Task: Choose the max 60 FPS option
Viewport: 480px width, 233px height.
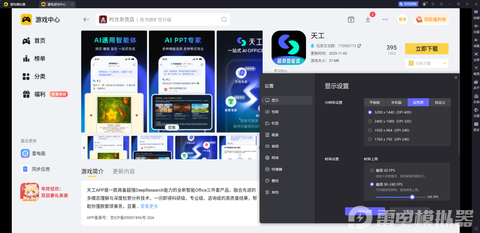Action: [x=372, y=170]
